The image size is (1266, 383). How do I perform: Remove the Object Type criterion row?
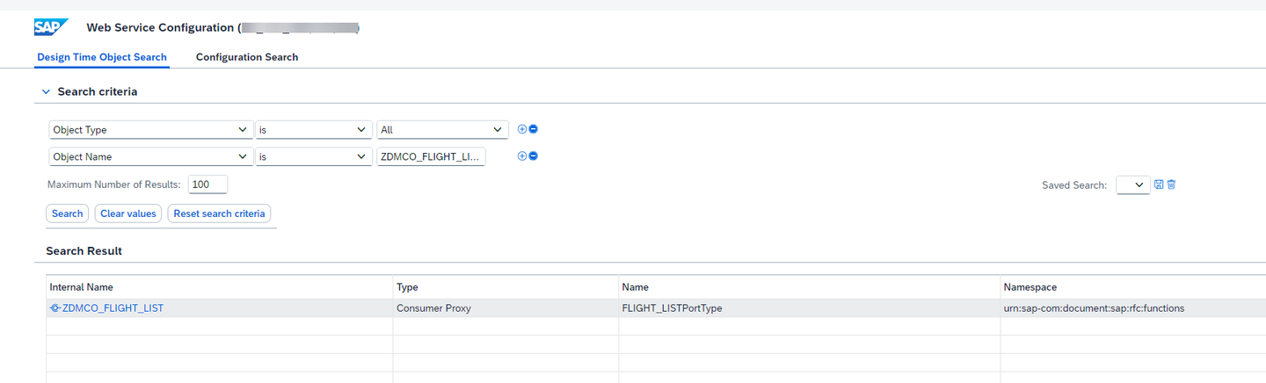click(533, 129)
